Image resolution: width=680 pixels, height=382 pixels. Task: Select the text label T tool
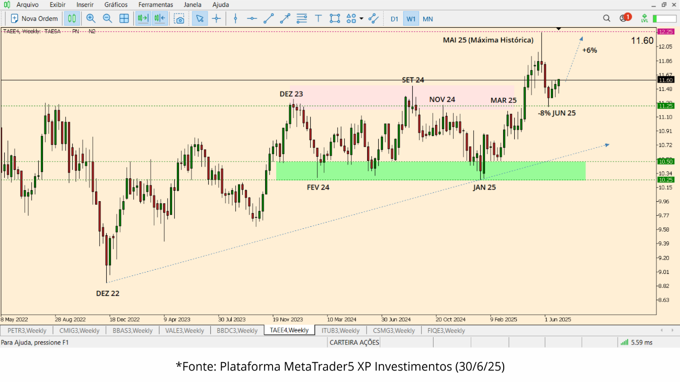318,19
